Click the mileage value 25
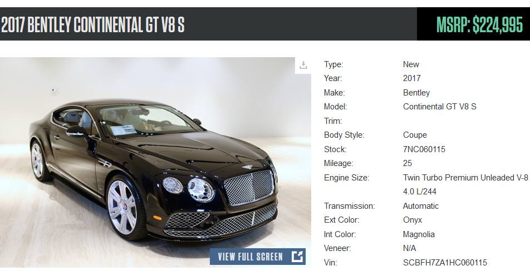The image size is (530, 271). (408, 163)
